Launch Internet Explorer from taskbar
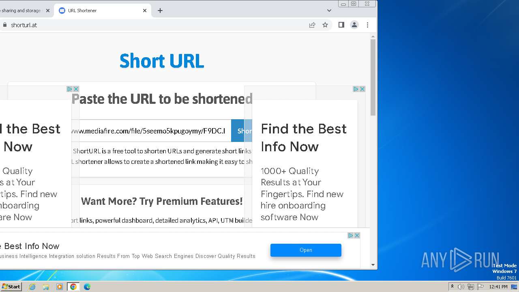Image resolution: width=519 pixels, height=292 pixels. (32, 287)
